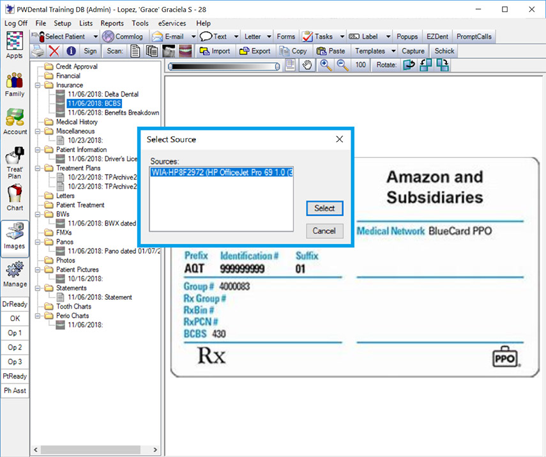Click the printer icon in toolbar
546x457 pixels.
(x=38, y=51)
